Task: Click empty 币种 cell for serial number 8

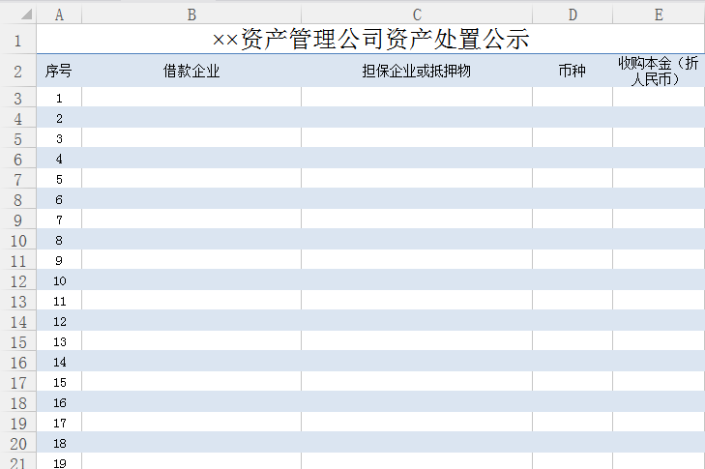Action: click(573, 241)
